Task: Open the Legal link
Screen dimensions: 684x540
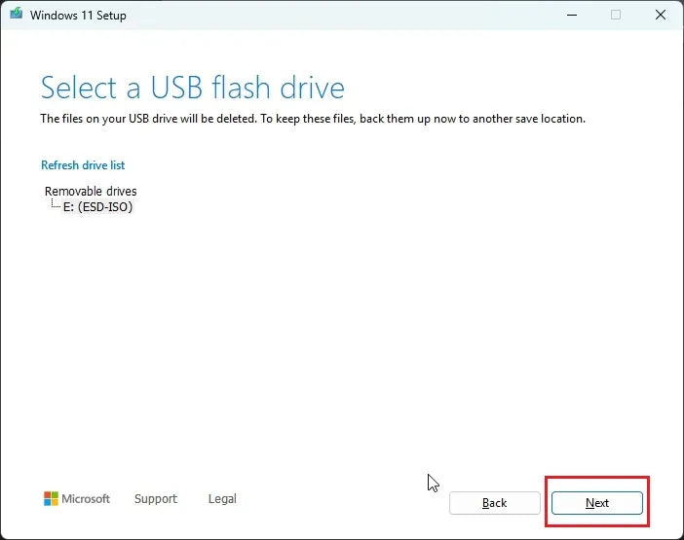Action: coord(222,499)
